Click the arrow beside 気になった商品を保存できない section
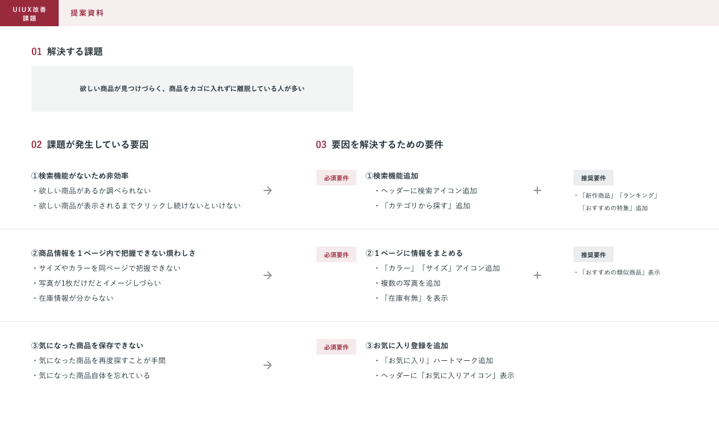 click(268, 365)
